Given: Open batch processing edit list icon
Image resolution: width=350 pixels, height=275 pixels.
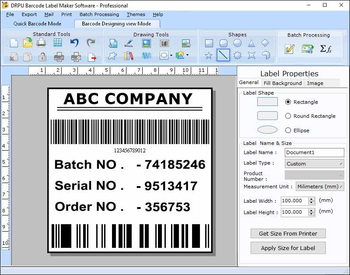Looking at the screenshot, I should [290, 49].
